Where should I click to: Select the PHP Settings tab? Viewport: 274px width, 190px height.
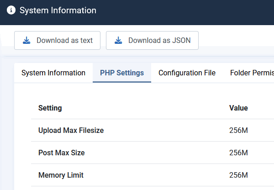(122, 73)
